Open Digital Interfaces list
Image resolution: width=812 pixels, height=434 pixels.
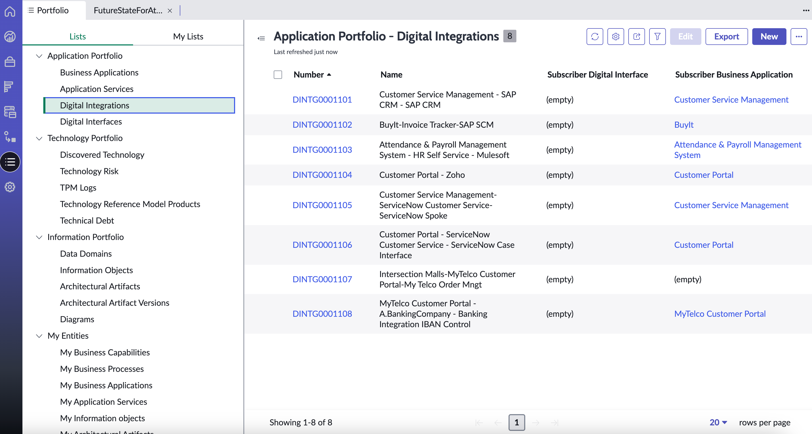[91, 122]
